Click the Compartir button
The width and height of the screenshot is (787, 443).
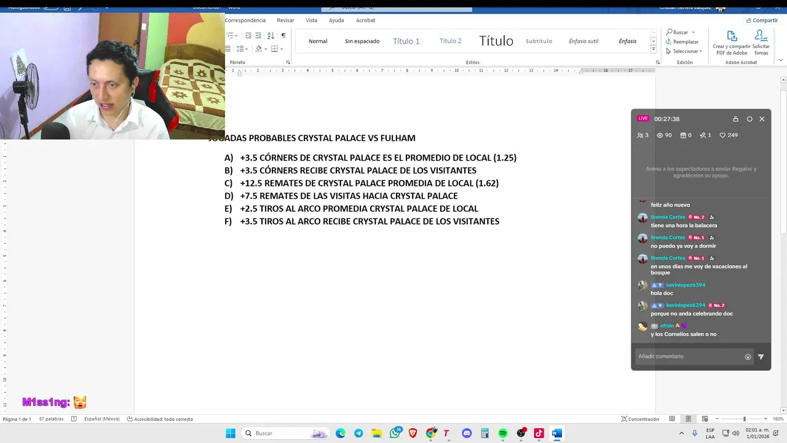tap(762, 20)
